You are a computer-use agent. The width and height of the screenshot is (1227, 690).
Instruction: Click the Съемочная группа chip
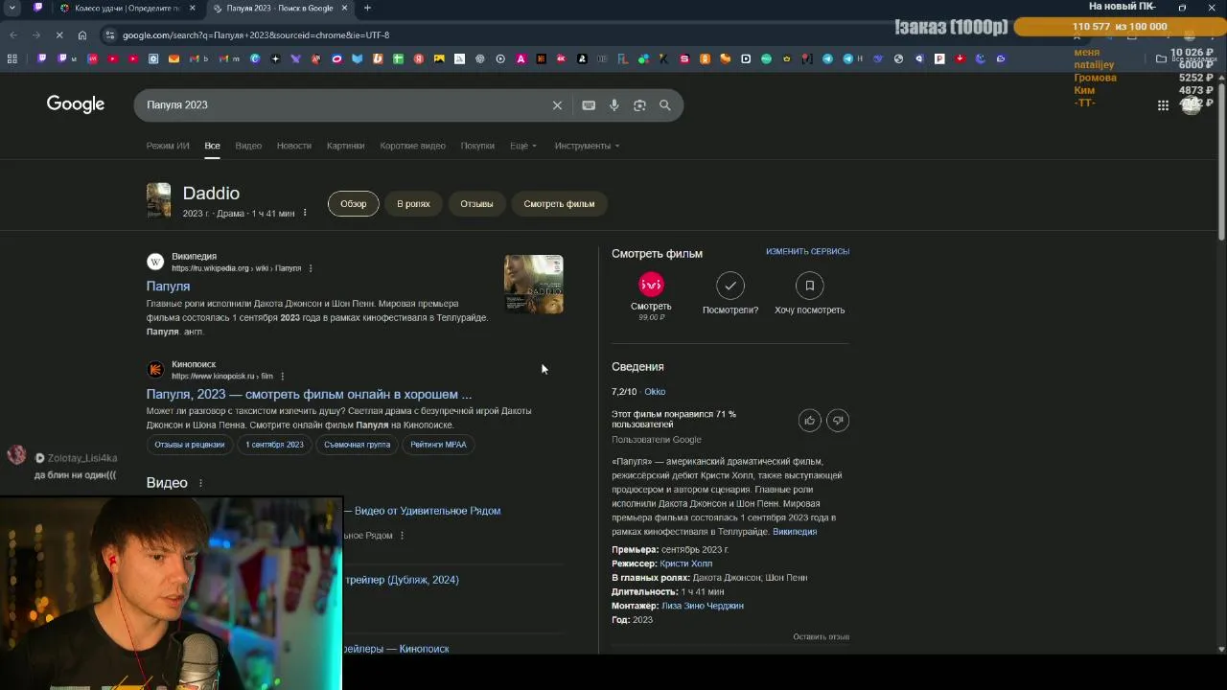(358, 445)
